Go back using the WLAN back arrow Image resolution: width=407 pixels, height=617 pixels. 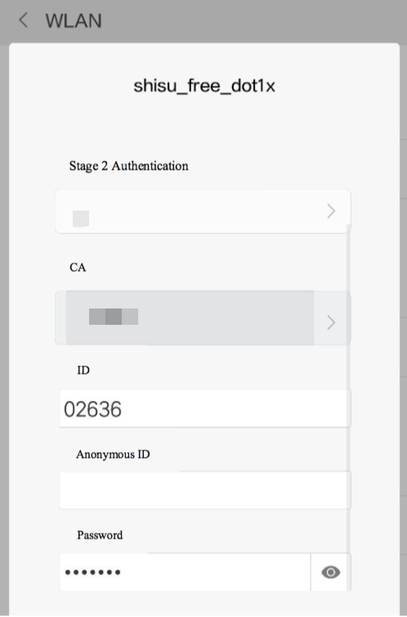click(x=24, y=20)
